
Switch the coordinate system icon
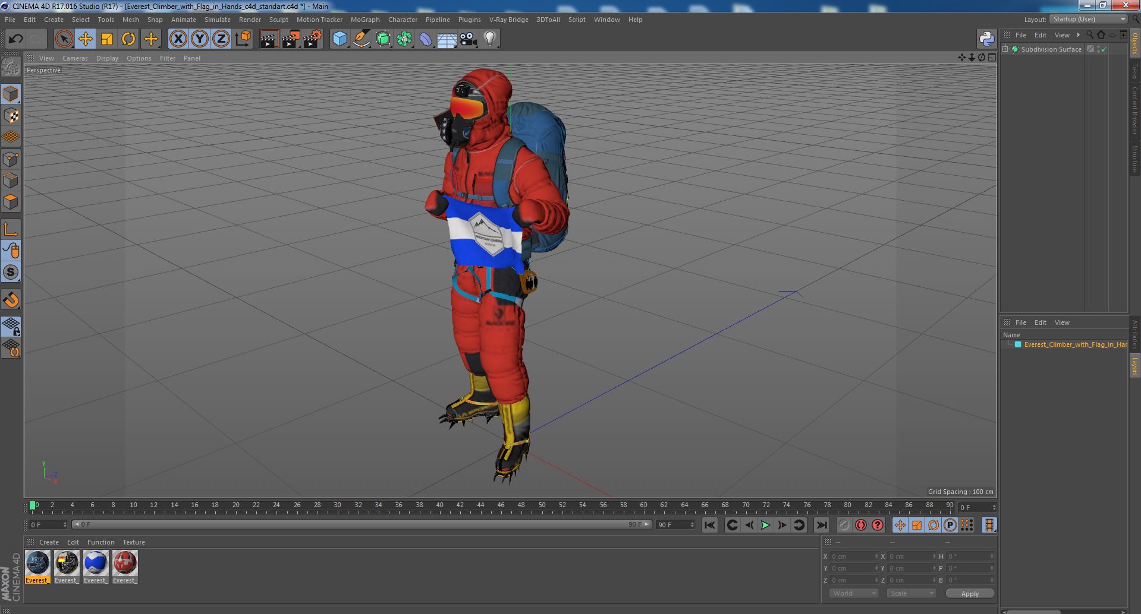pos(243,39)
